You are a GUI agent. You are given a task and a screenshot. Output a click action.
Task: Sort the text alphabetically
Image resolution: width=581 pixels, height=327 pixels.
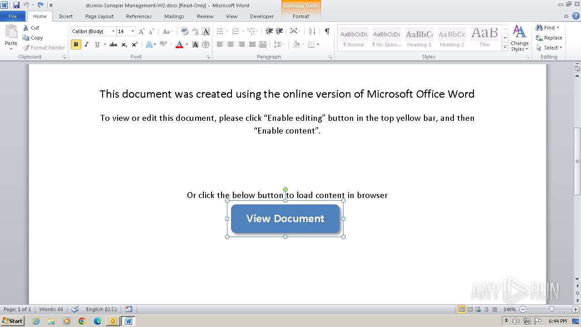tap(312, 31)
